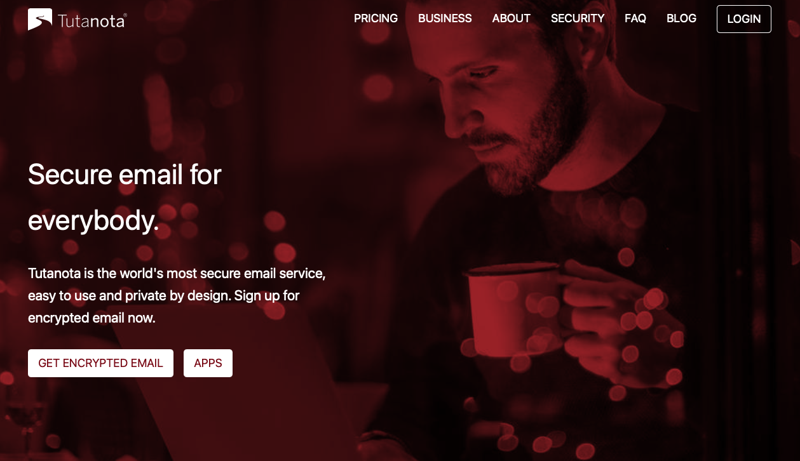Screen dimensions: 800x461
Task: Click the LOGIN button
Action: coord(743,19)
